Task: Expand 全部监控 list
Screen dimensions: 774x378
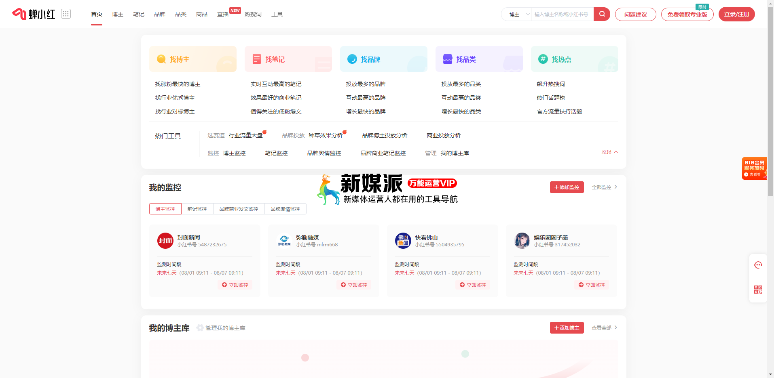Action: (605, 187)
